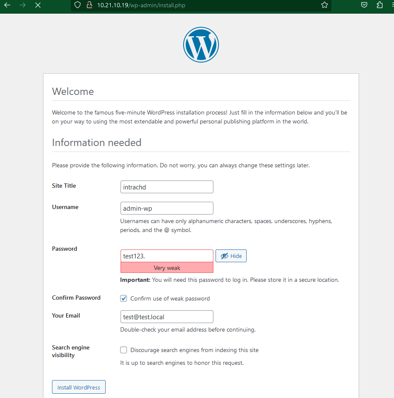Click the Your Email input box
Image resolution: width=394 pixels, height=398 pixels.
[x=167, y=317]
